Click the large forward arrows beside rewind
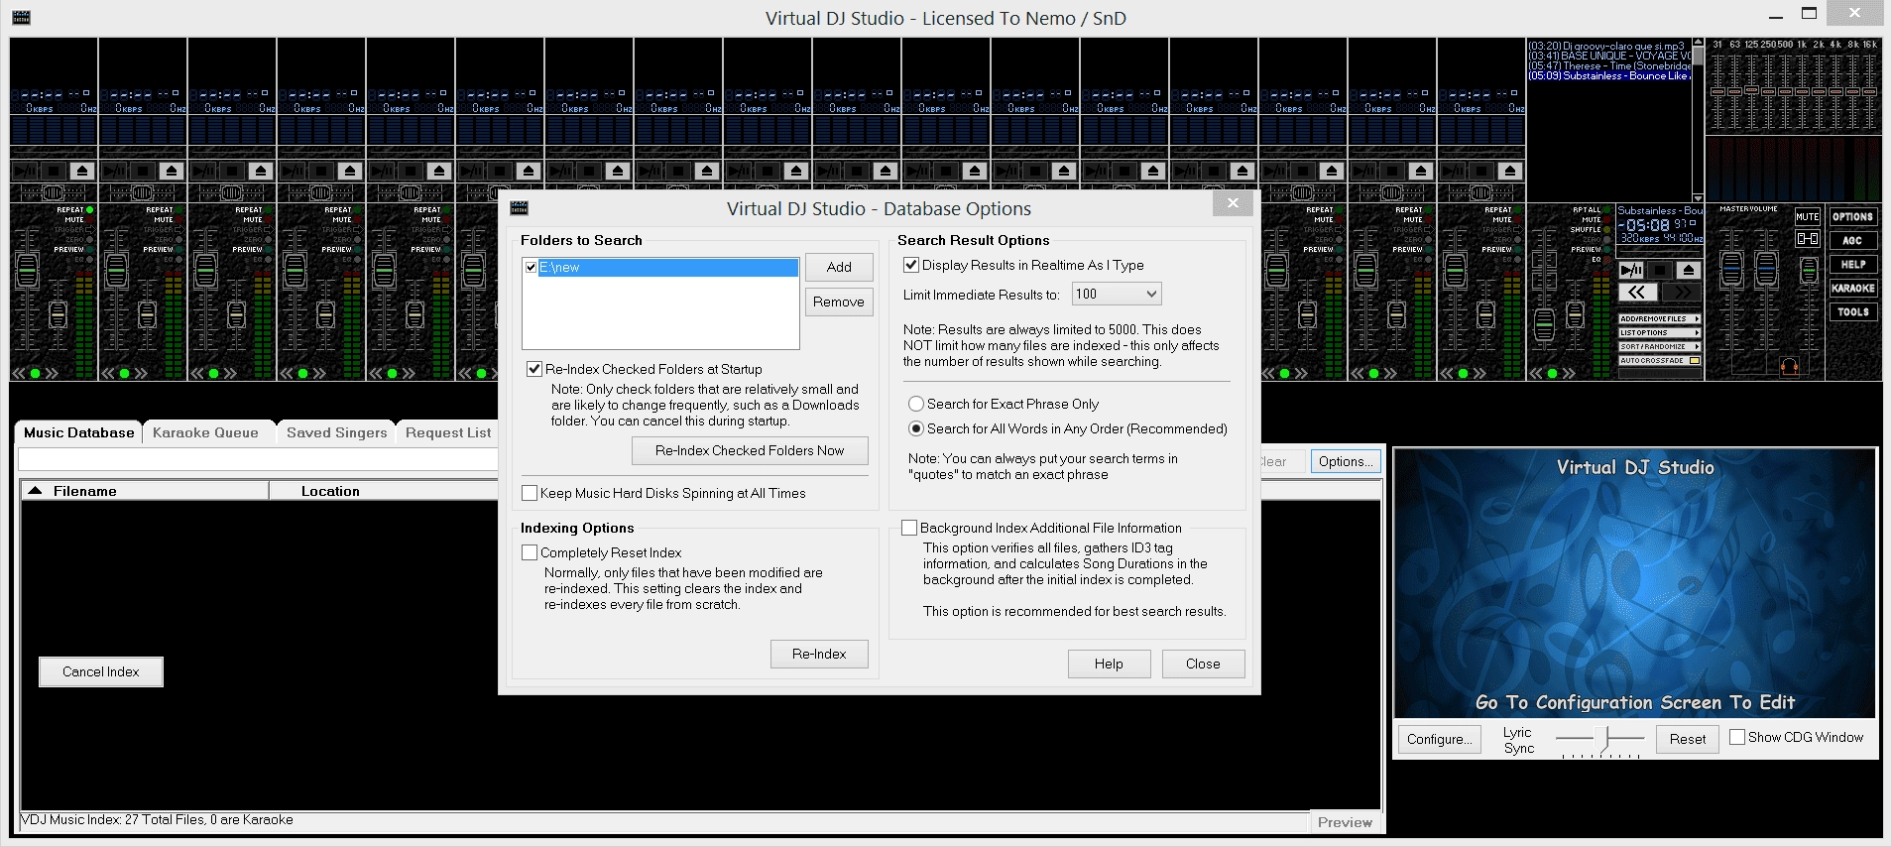The height and width of the screenshot is (847, 1892). click(x=1682, y=293)
